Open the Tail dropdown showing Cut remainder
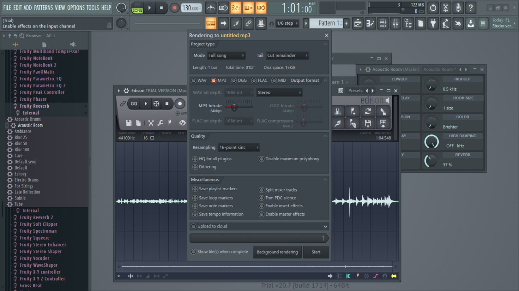Image resolution: width=519 pixels, height=291 pixels. click(287, 55)
